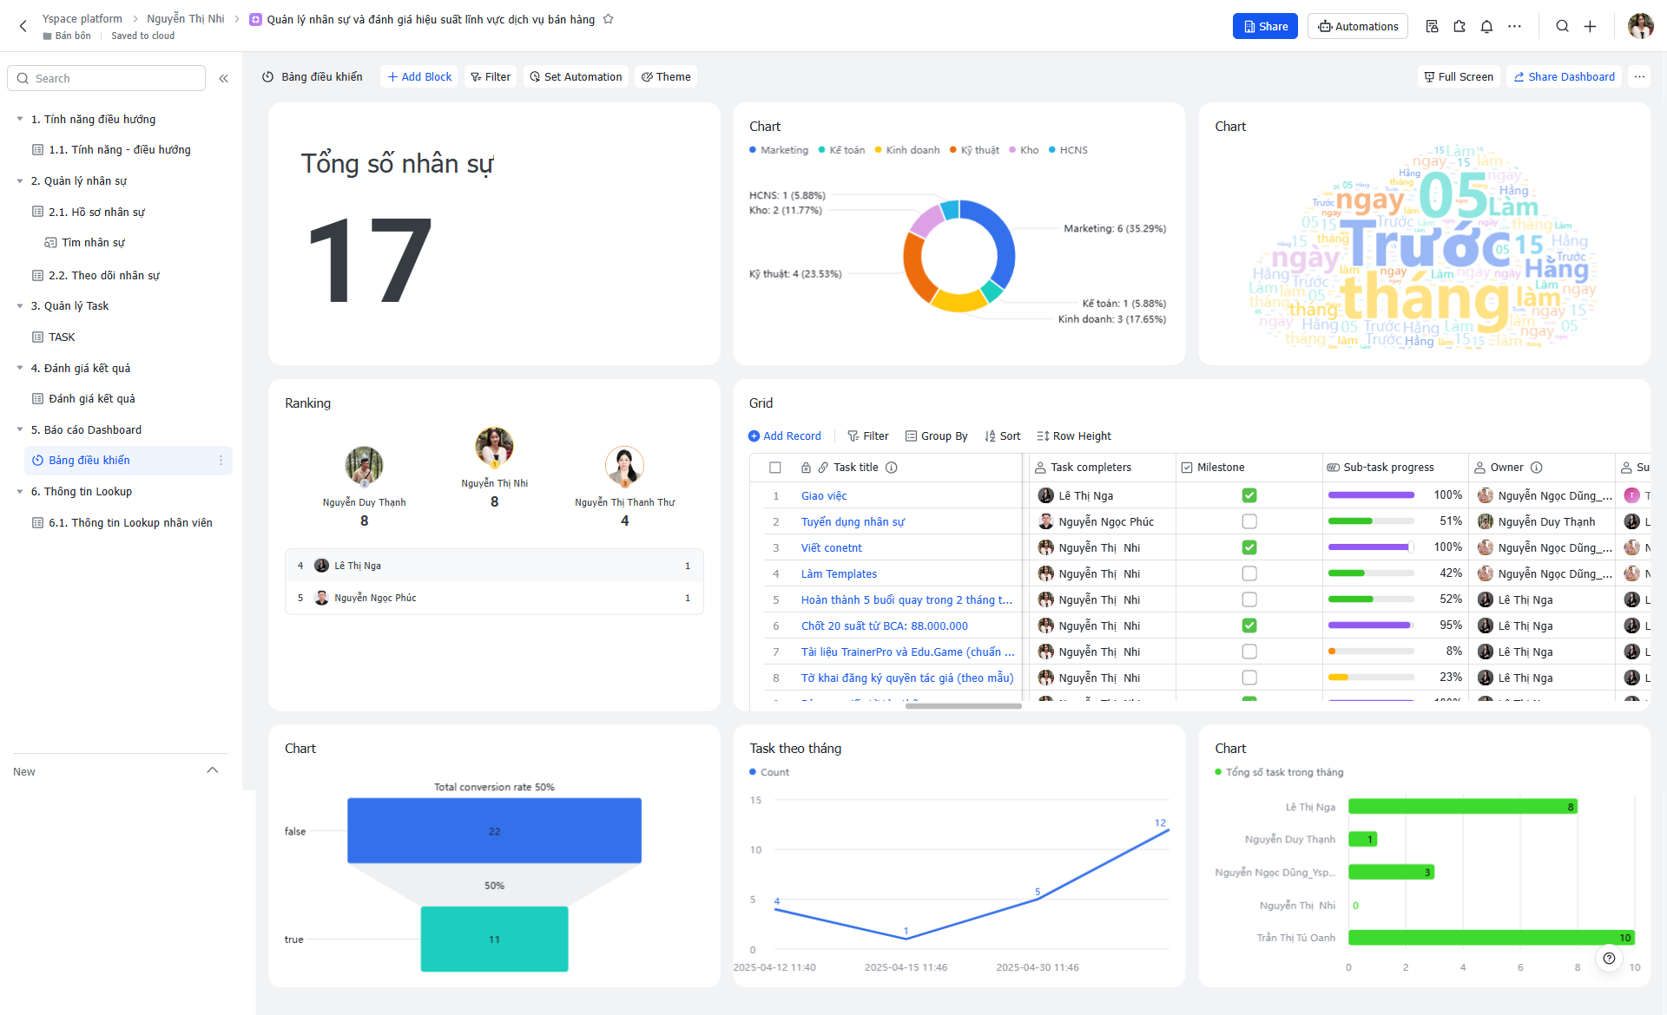
Task: Click Add Record in Grid
Action: coord(785,435)
